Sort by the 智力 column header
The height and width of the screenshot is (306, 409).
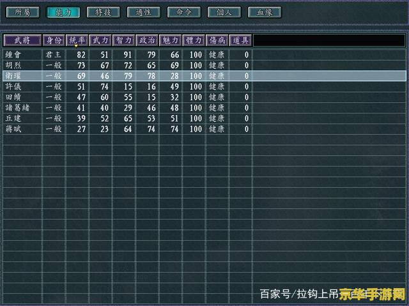(123, 40)
